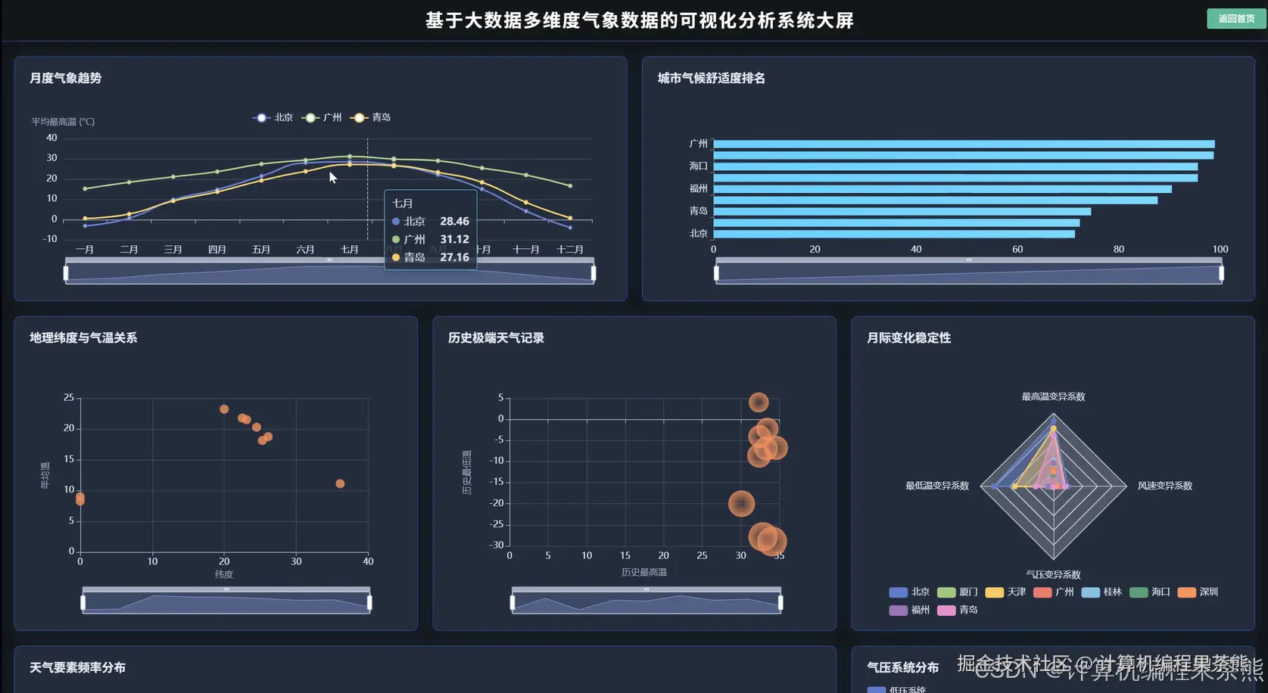Image resolution: width=1268 pixels, height=693 pixels.
Task: Hide the 北京 line via the trend chart legend
Action: (x=273, y=117)
